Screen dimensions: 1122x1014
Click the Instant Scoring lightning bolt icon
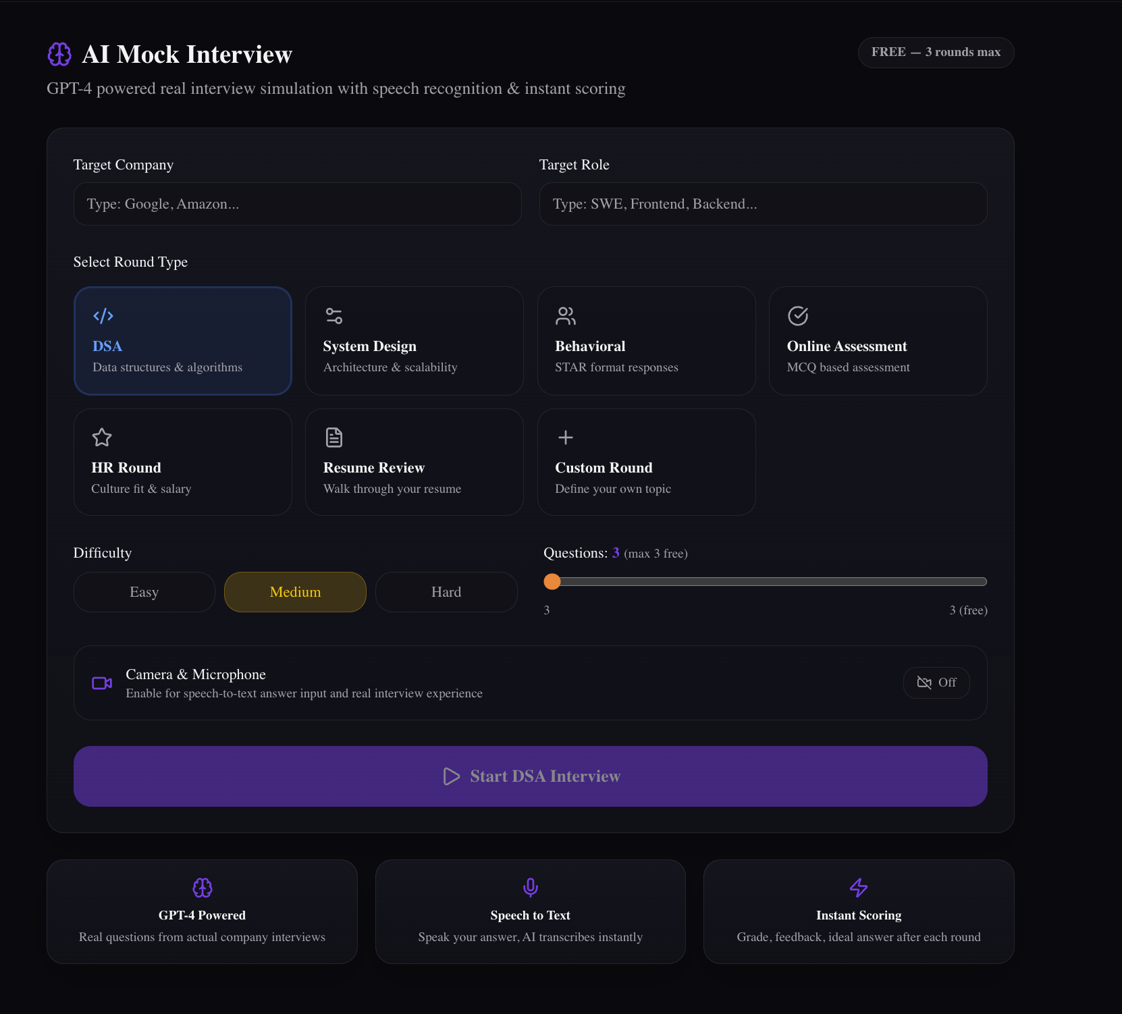pos(859,887)
